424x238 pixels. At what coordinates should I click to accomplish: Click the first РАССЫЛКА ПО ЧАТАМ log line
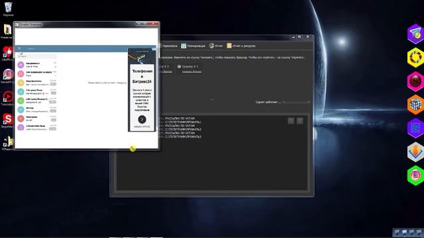coord(180,118)
